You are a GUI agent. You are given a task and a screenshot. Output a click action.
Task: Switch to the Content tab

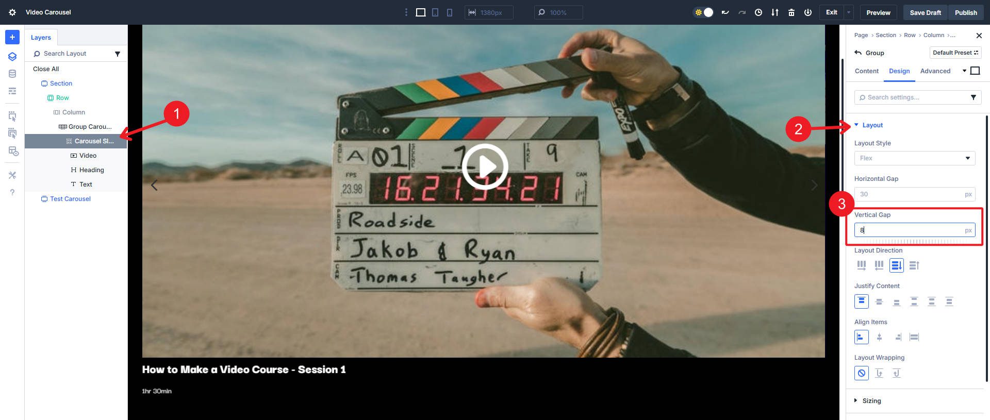coord(866,71)
